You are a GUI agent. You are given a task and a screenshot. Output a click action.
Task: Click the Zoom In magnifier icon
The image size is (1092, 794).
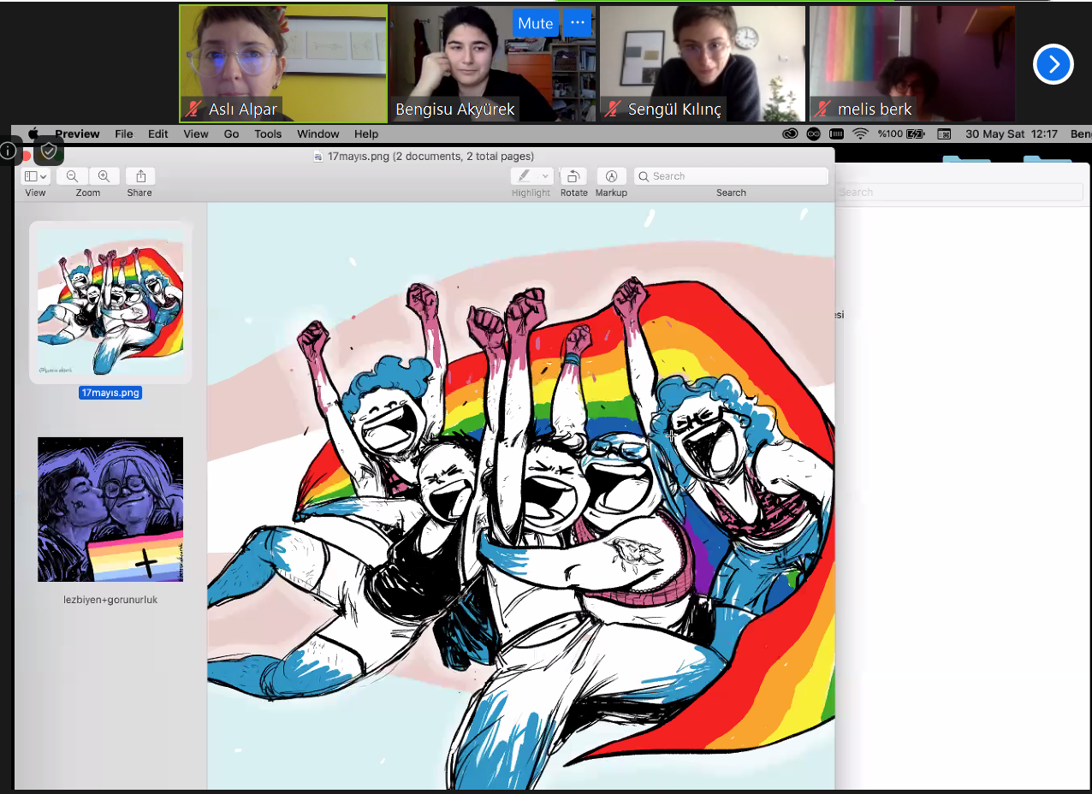[104, 176]
